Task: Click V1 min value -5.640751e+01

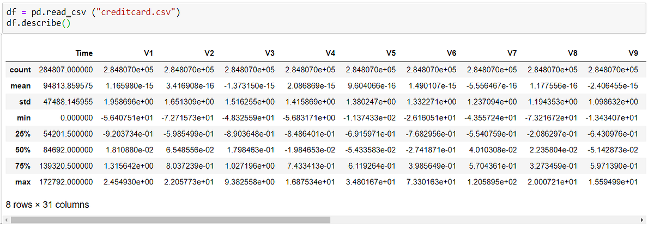Action: (x=128, y=118)
